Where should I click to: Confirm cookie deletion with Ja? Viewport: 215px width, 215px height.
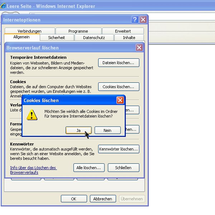tap(78, 130)
